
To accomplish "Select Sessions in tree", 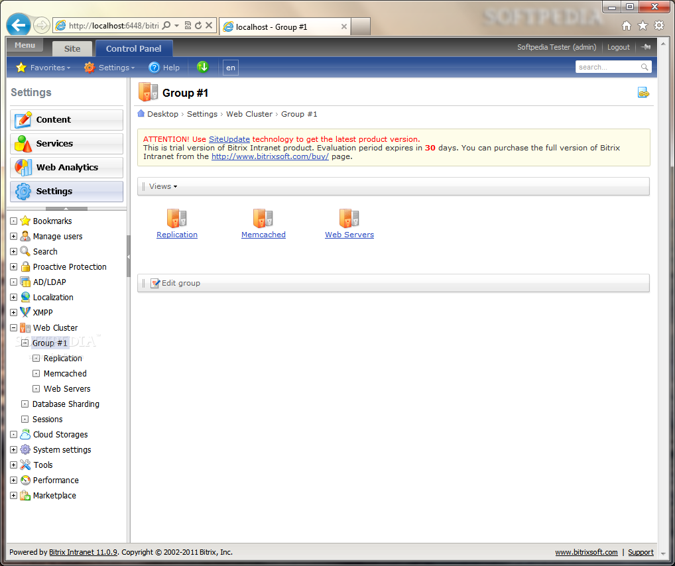I will 47,420.
